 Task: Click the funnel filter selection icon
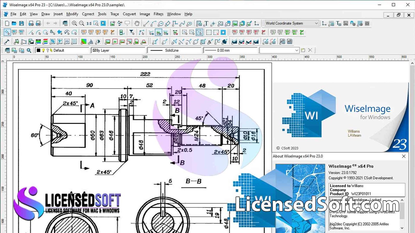point(132,32)
